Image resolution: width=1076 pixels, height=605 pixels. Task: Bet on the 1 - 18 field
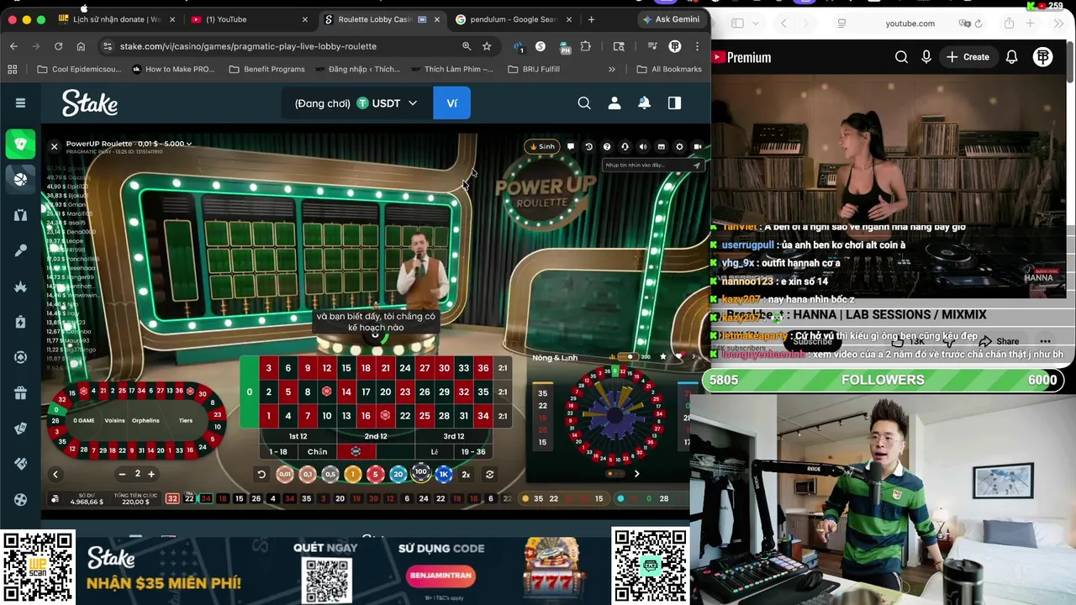[278, 451]
